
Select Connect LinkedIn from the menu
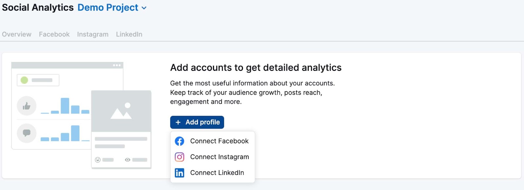(x=217, y=173)
